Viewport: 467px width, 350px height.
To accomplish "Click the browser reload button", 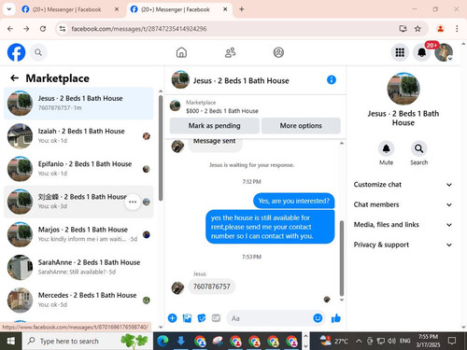I will [x=43, y=29].
